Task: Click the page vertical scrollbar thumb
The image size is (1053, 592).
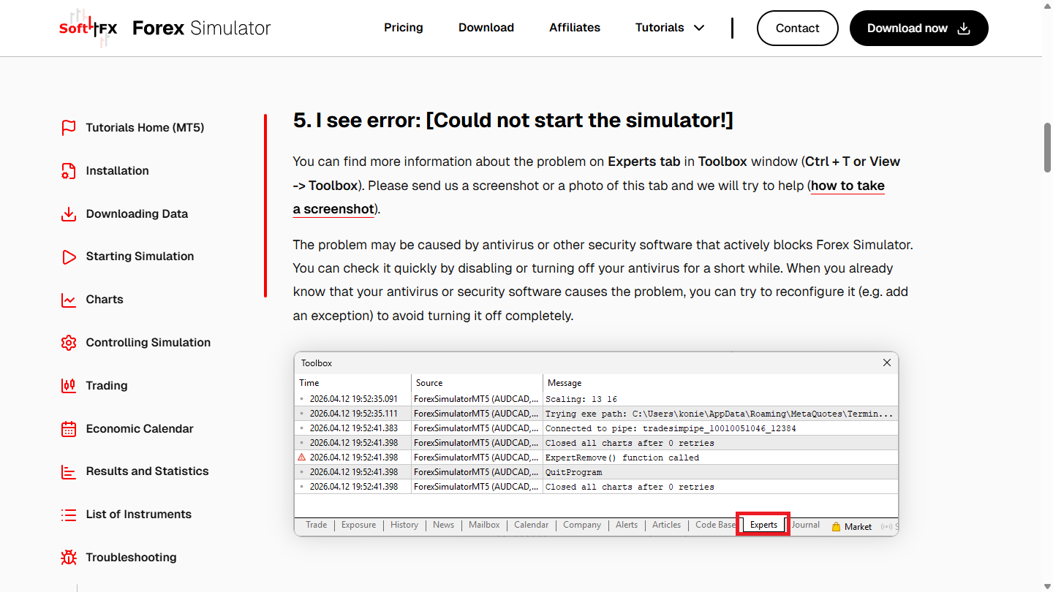Action: [1047, 148]
